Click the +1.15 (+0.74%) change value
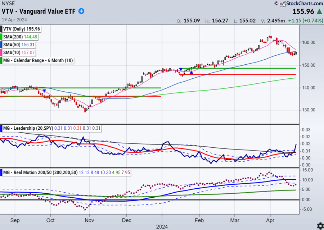 coord(306,20)
